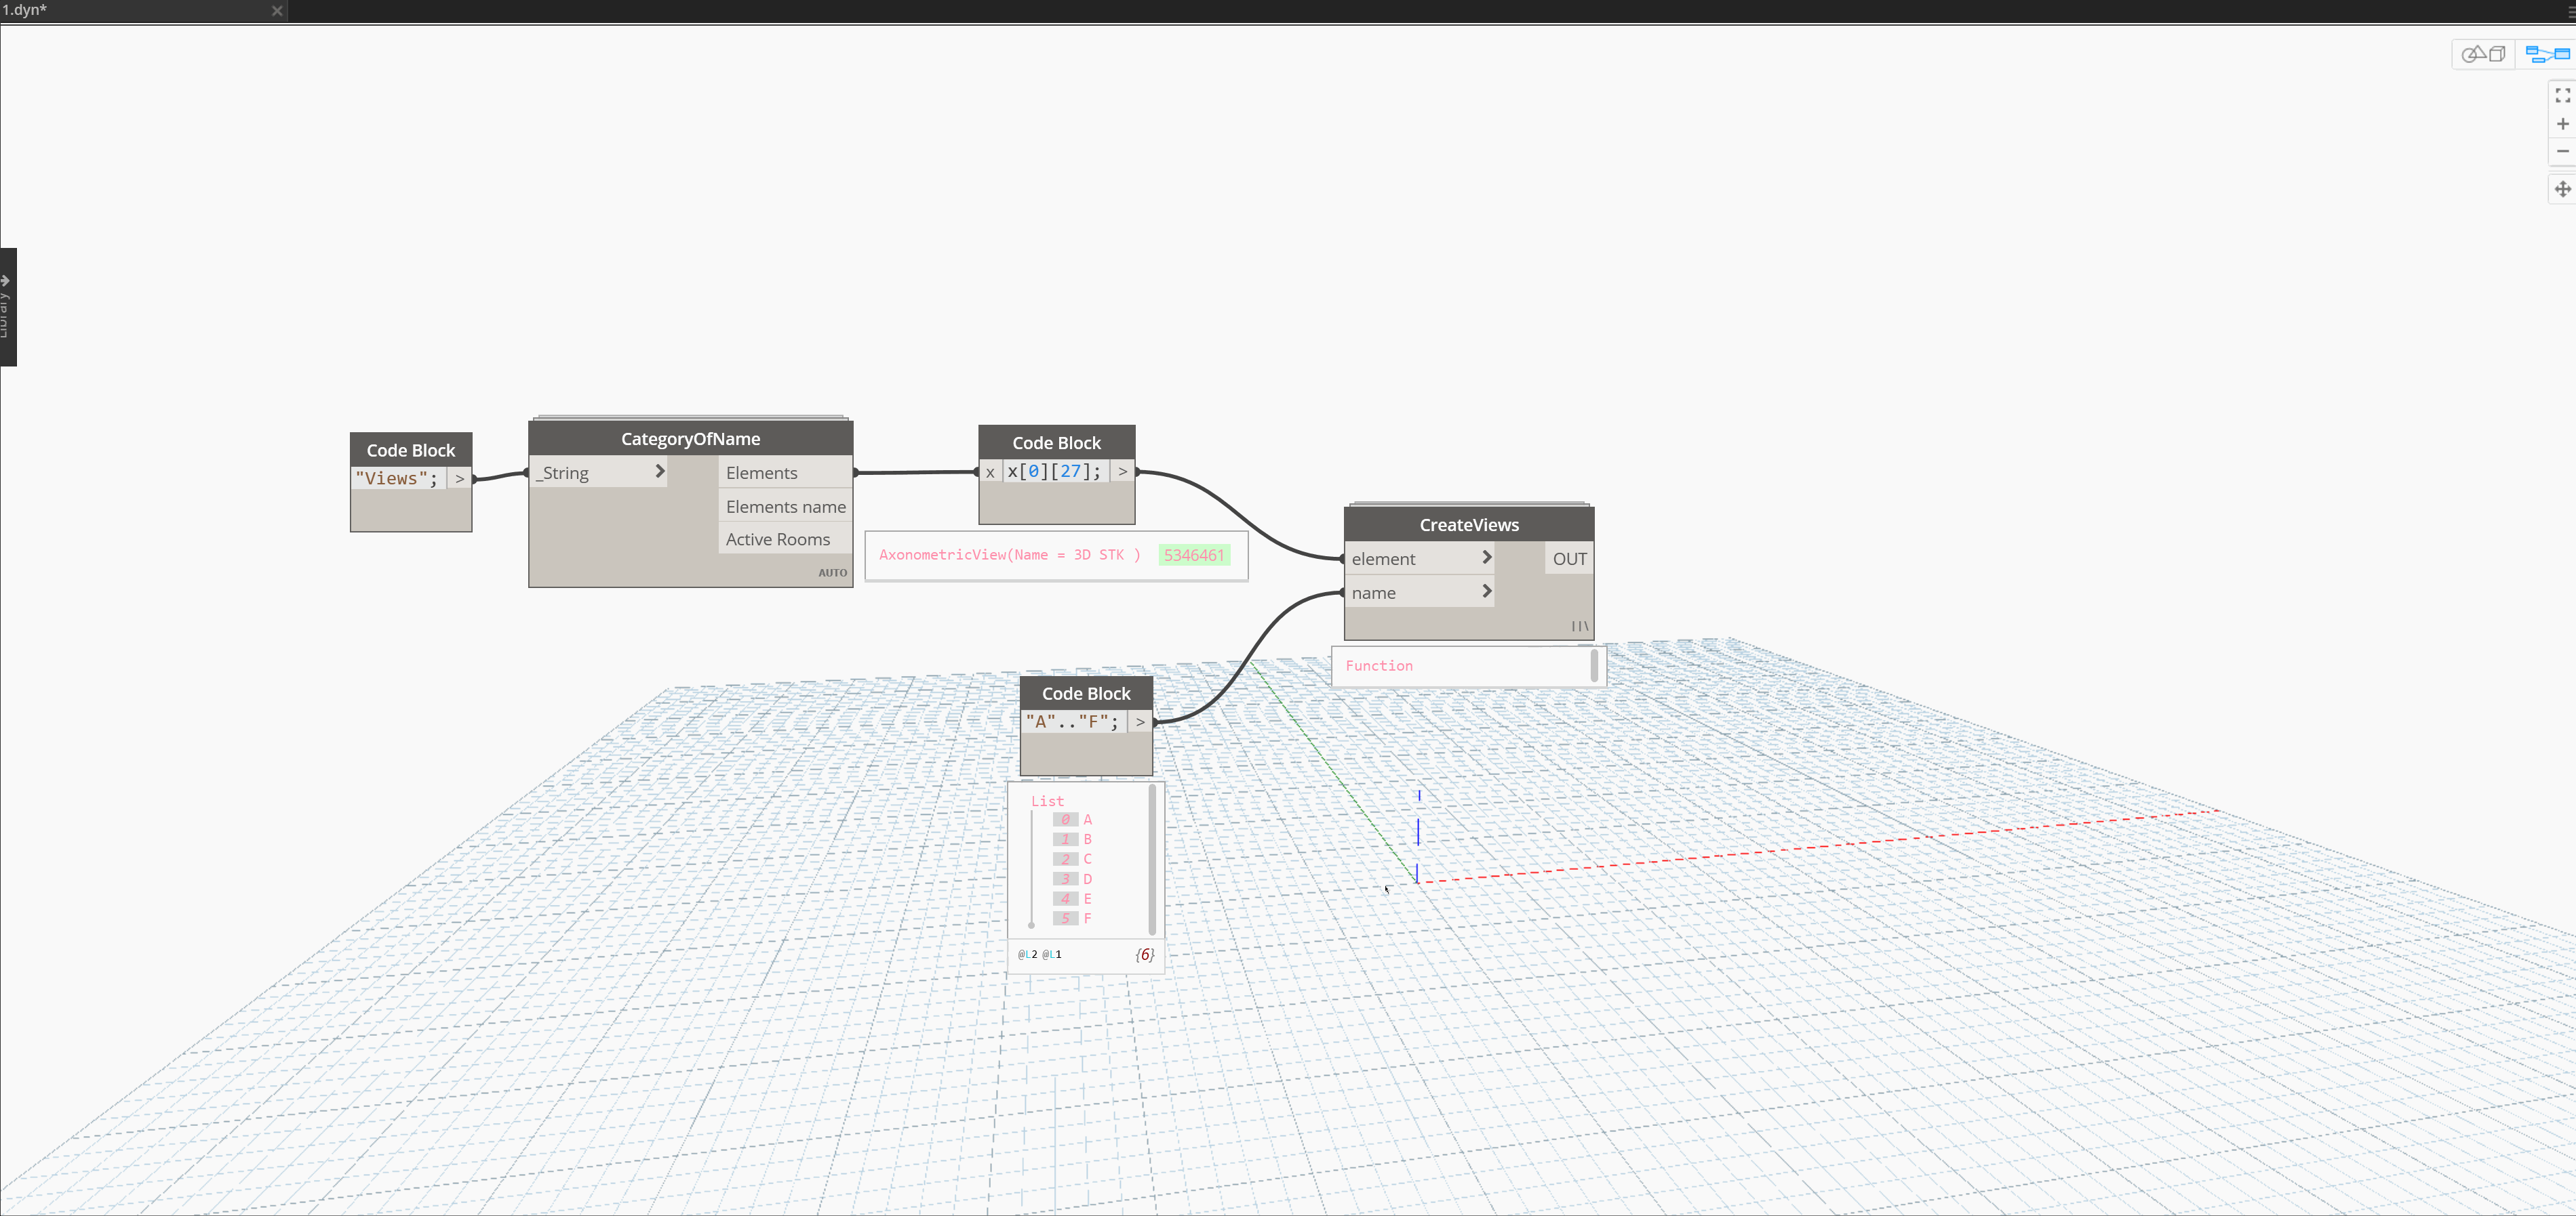Click the Elements output port
Viewport: 2576px width, 1216px height.
(785, 473)
